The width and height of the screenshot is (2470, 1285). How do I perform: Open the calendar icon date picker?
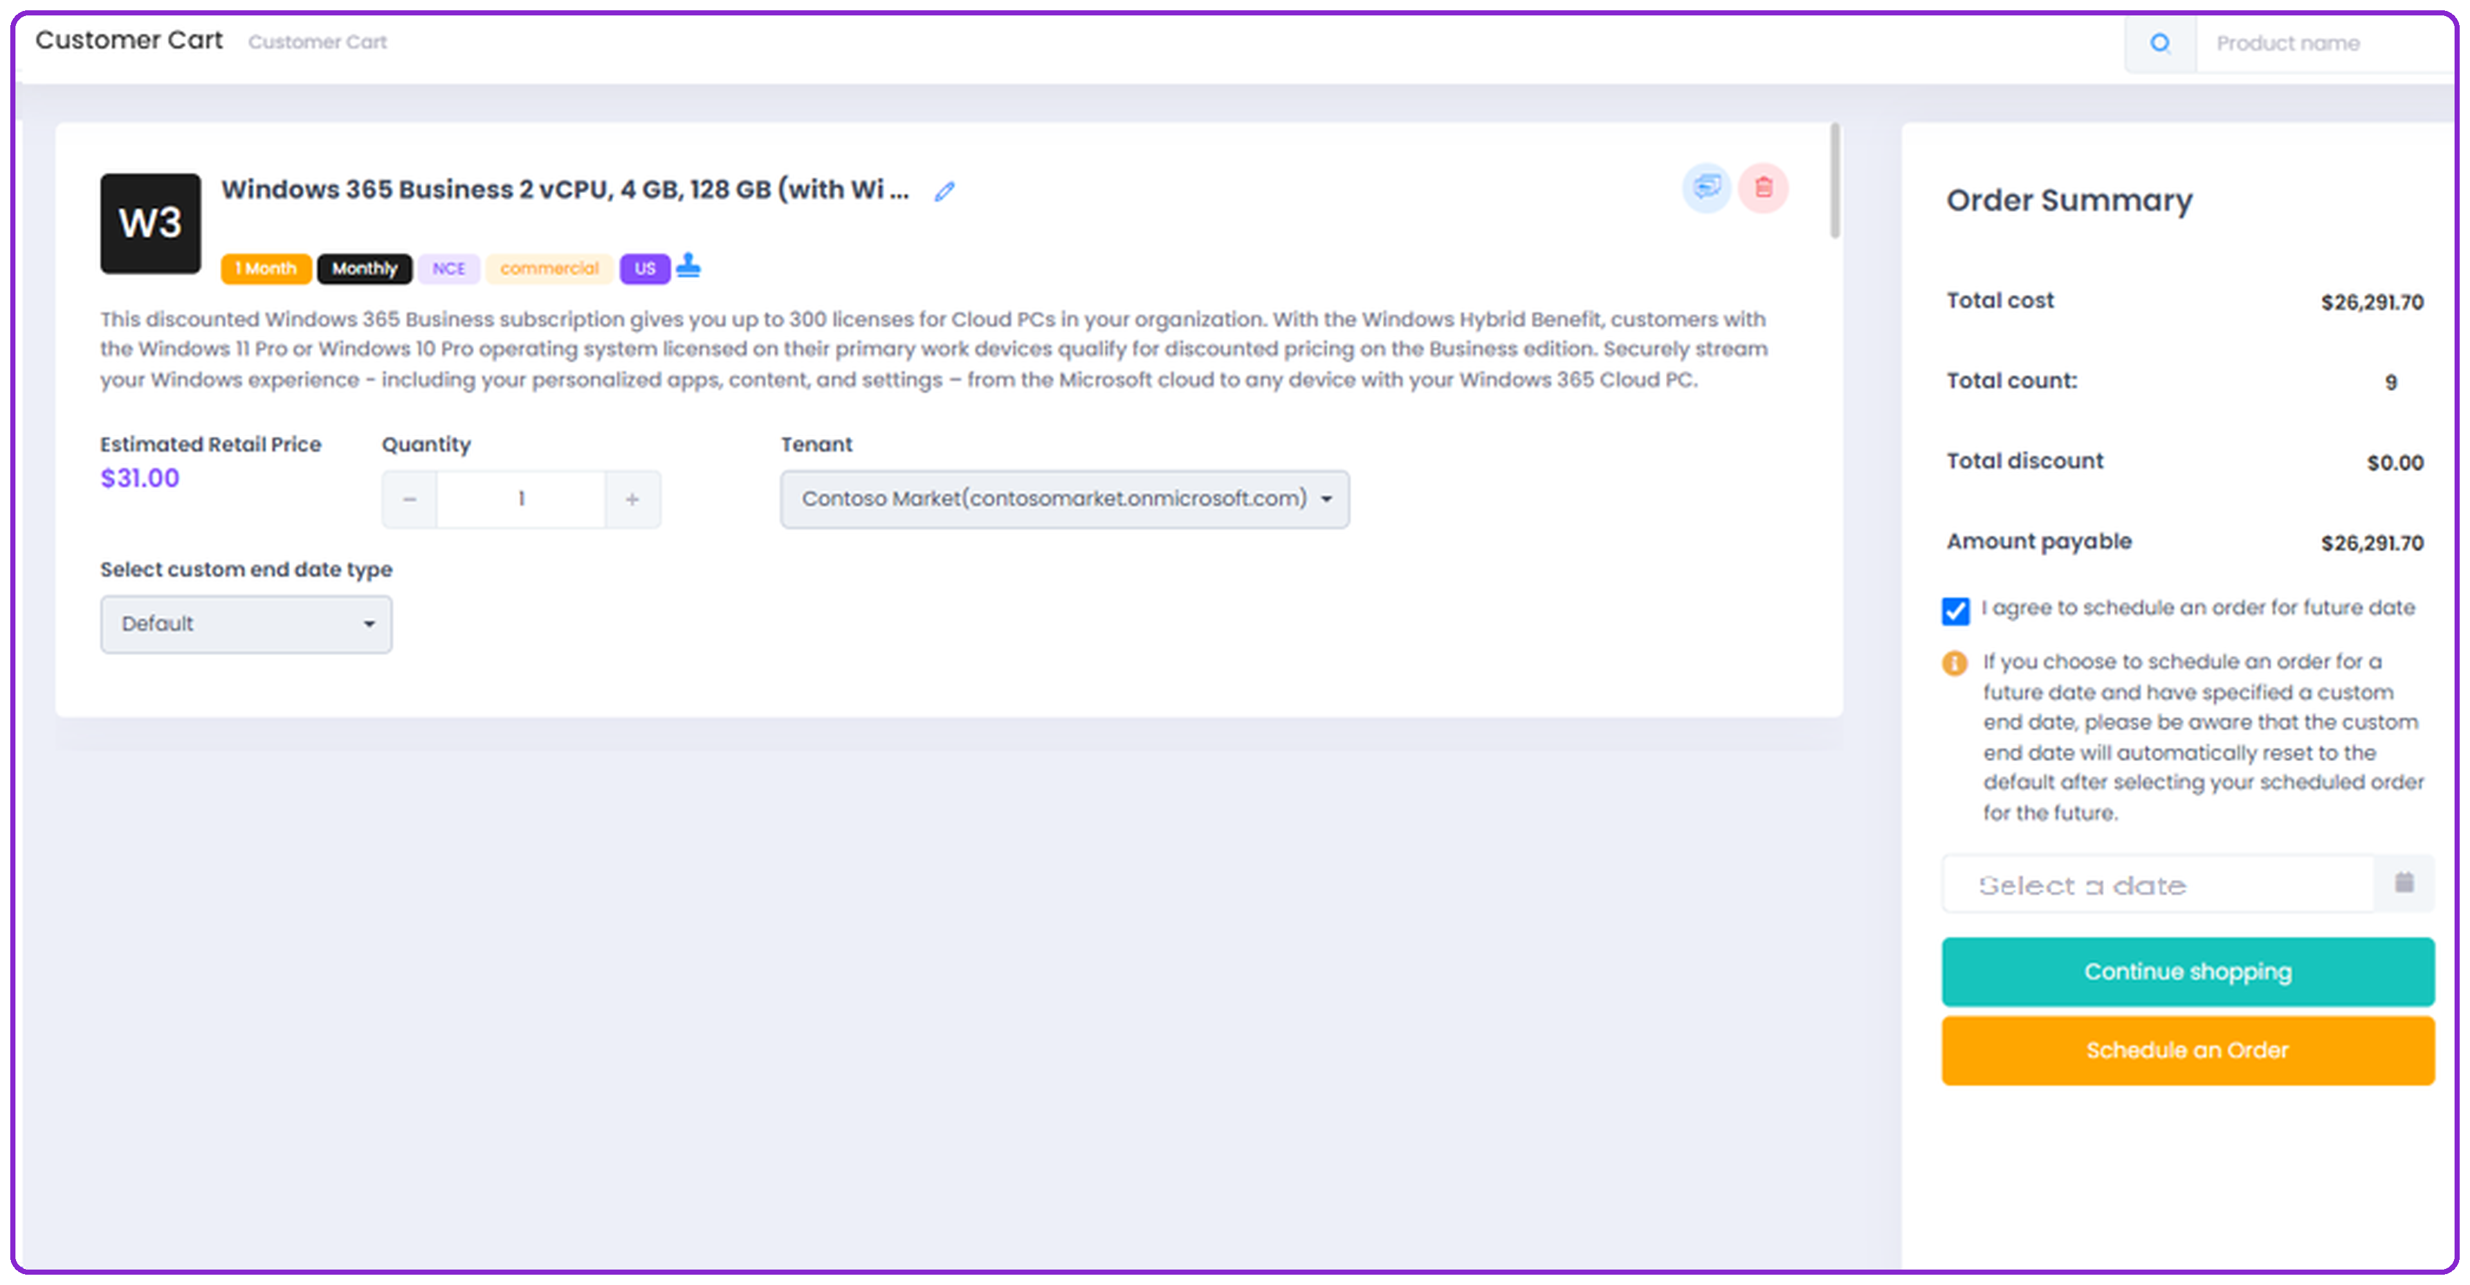(x=2404, y=883)
